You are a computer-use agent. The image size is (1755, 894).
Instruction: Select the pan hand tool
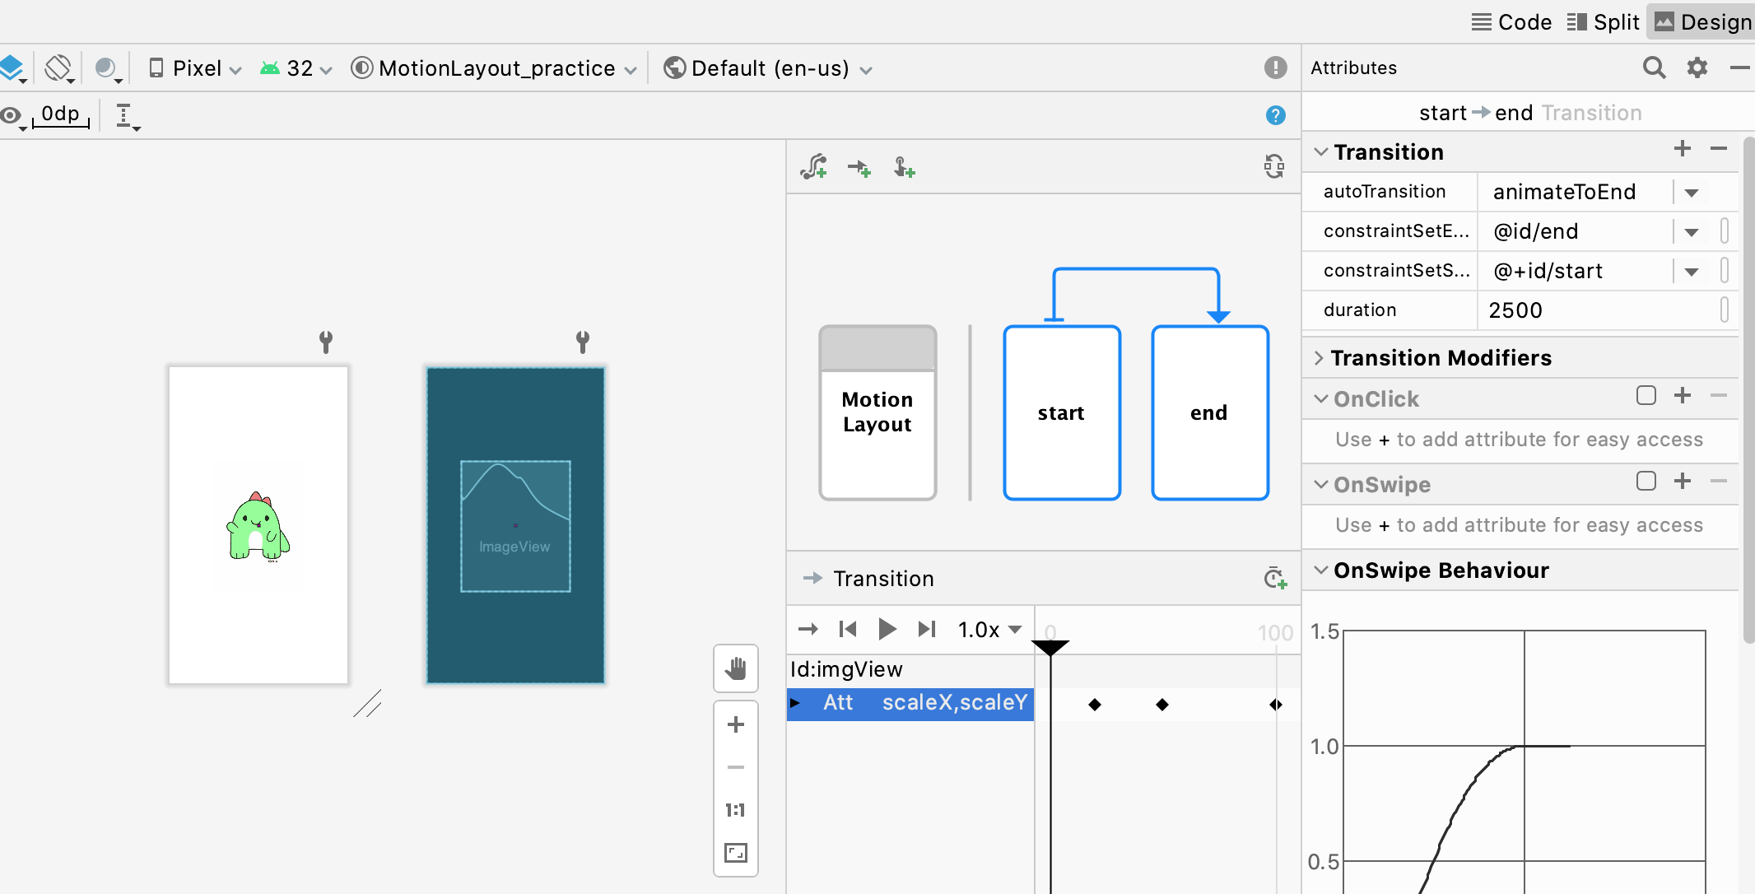point(735,668)
